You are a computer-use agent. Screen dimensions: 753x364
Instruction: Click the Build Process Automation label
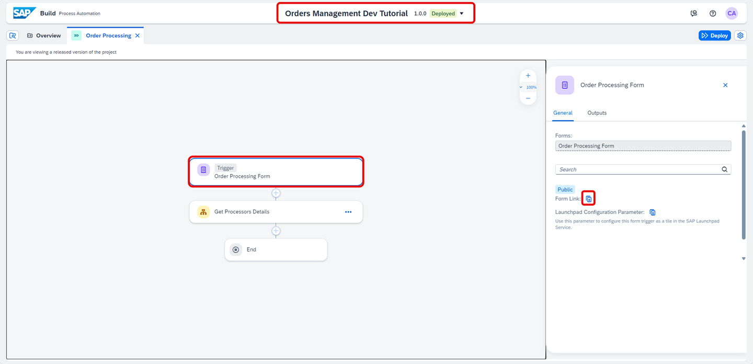[x=70, y=14]
